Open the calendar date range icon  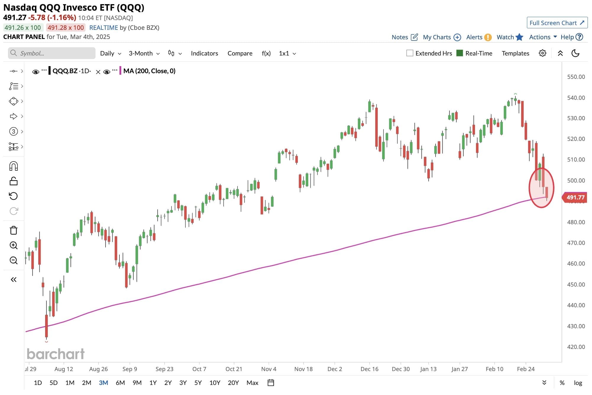pyautogui.click(x=271, y=383)
